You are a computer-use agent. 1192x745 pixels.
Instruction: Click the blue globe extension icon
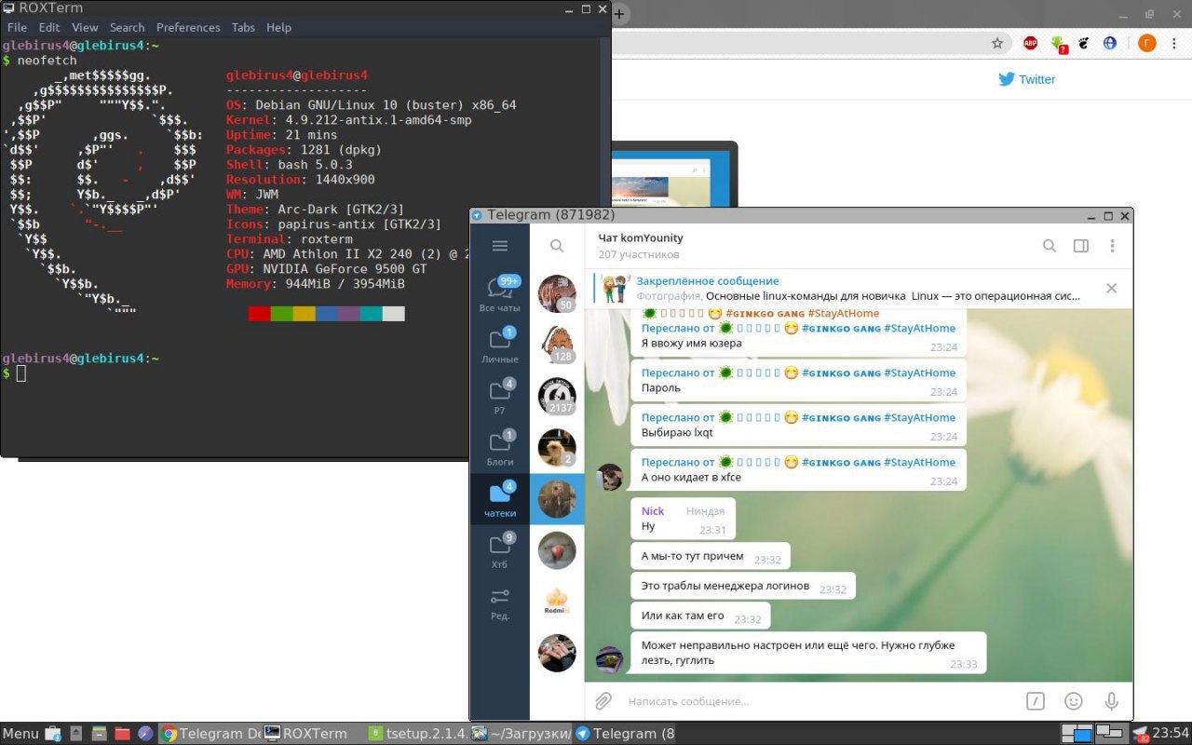pyautogui.click(x=1110, y=43)
